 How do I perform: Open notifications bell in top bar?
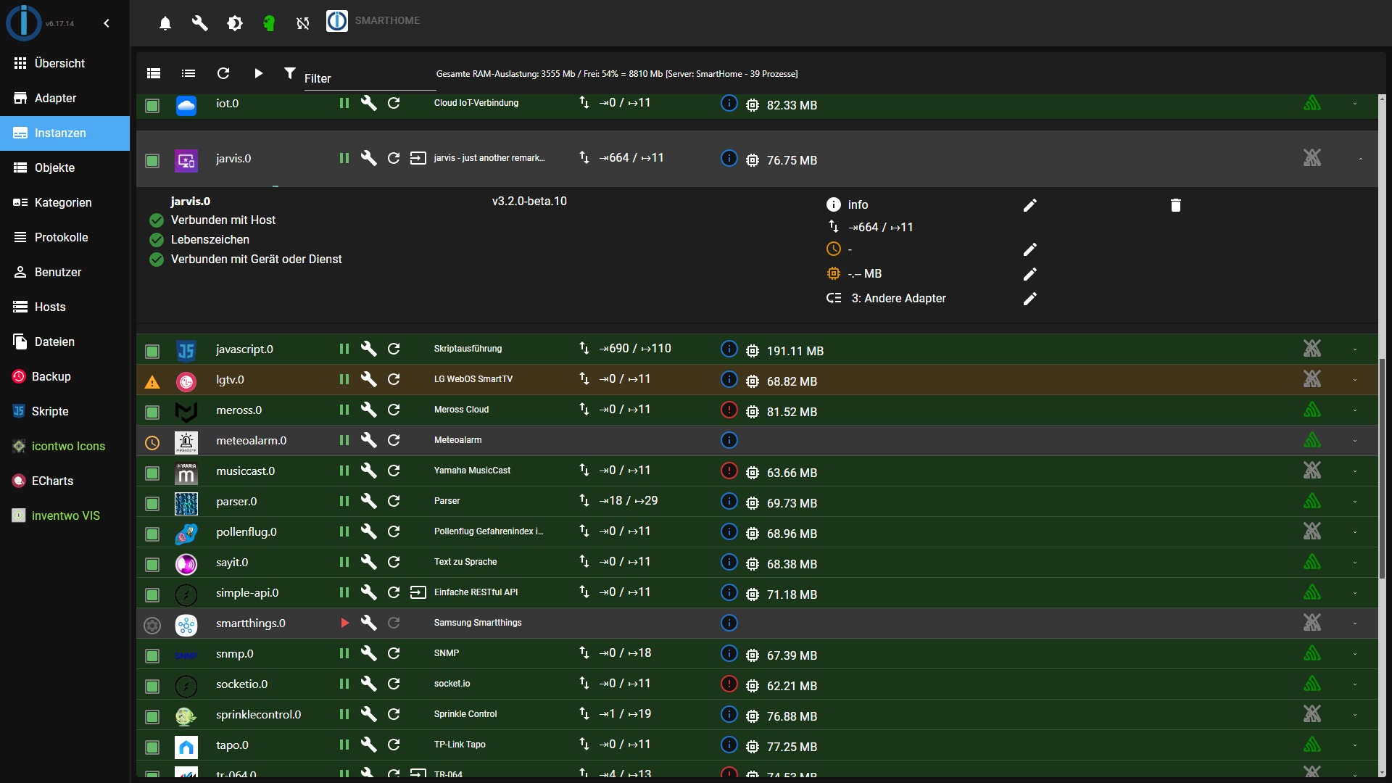(x=165, y=23)
